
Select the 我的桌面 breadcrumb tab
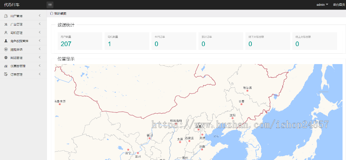pos(60,13)
